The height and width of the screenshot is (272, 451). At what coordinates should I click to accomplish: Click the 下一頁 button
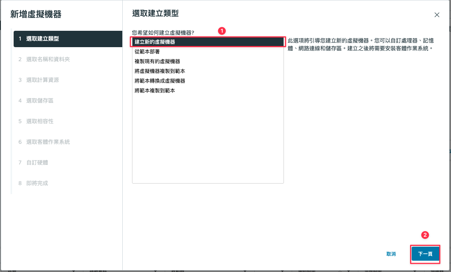pyautogui.click(x=425, y=254)
